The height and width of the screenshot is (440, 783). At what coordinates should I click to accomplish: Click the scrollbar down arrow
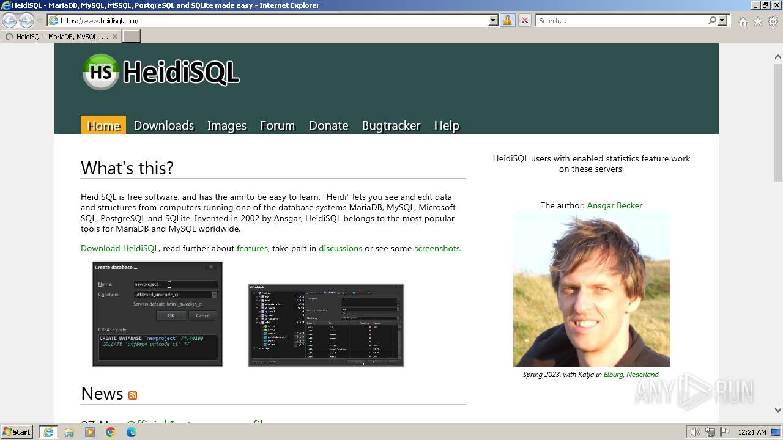pyautogui.click(x=778, y=410)
